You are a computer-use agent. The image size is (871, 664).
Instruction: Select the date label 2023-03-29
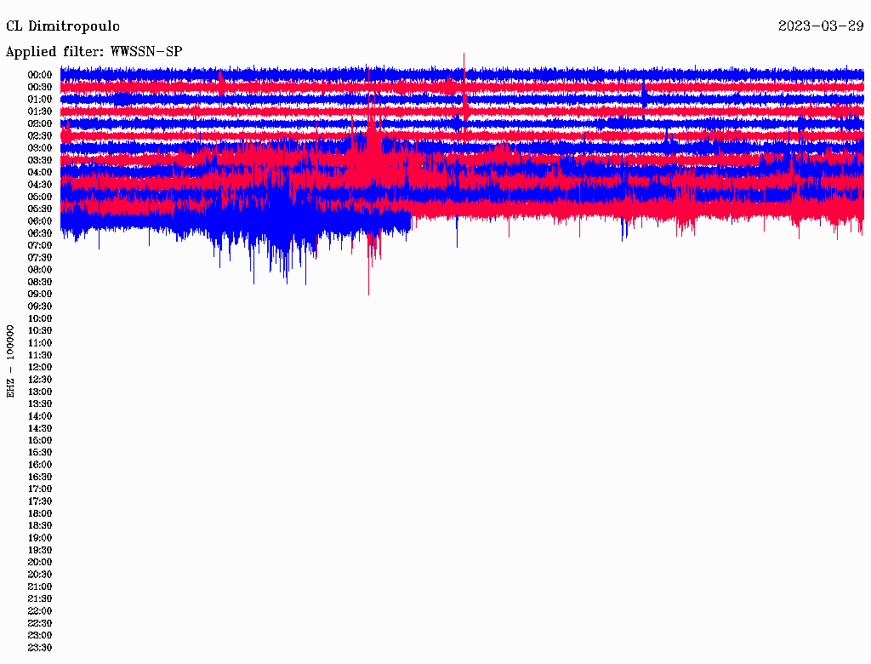coord(821,26)
